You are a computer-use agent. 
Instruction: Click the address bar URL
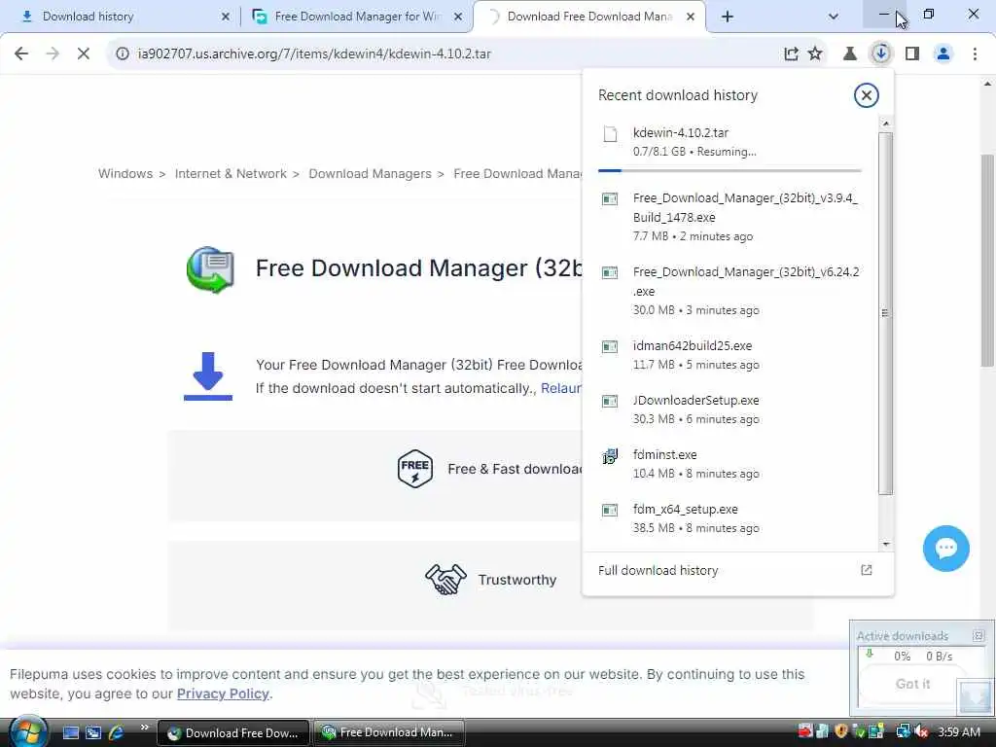314,54
